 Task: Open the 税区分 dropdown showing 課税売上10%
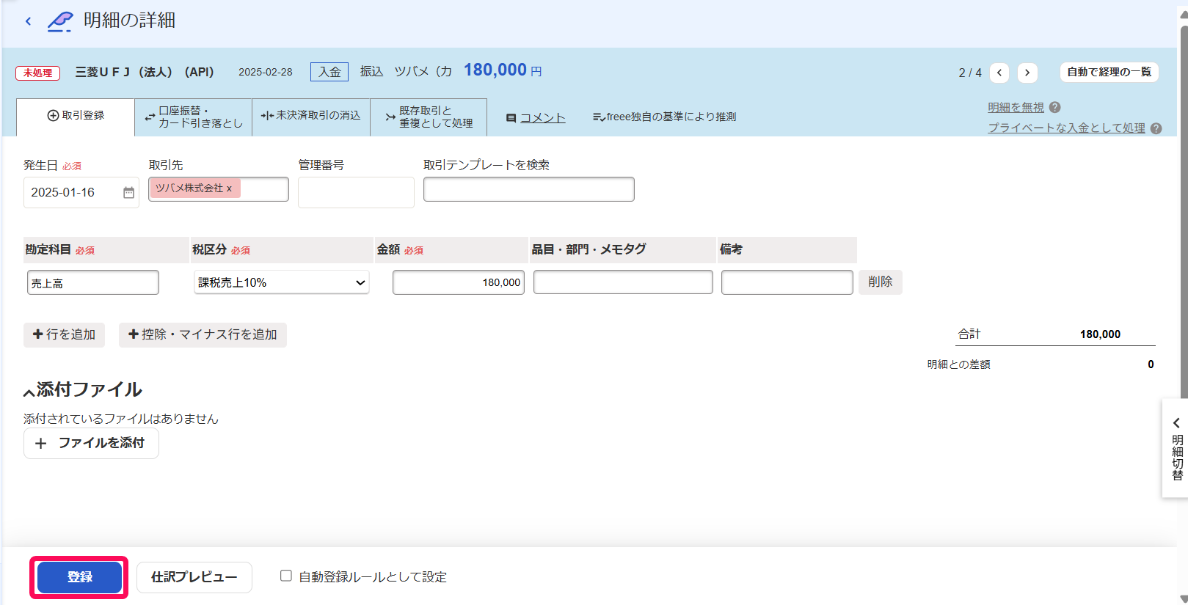pos(282,282)
